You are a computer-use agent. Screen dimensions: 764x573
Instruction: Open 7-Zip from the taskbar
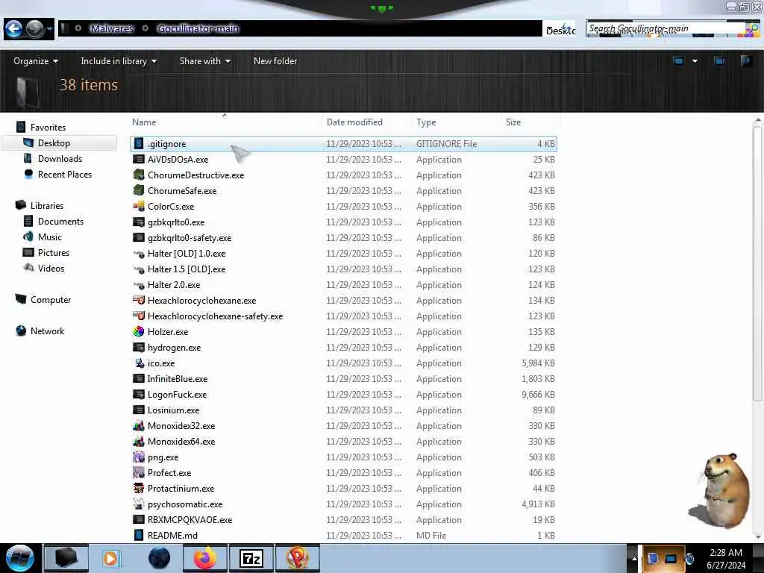pyautogui.click(x=251, y=558)
